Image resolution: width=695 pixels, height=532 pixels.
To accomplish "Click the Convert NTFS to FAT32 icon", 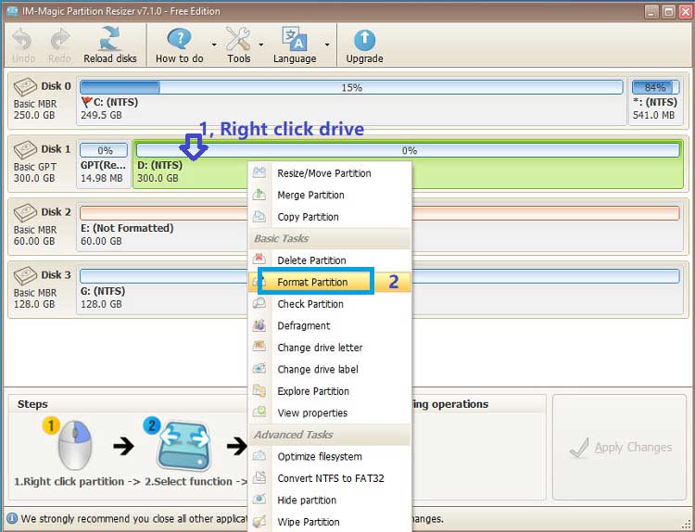I will click(x=259, y=477).
